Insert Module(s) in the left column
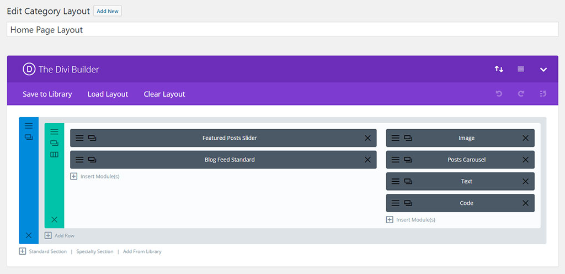Screen dimensions: 565x274 [x=95, y=177]
